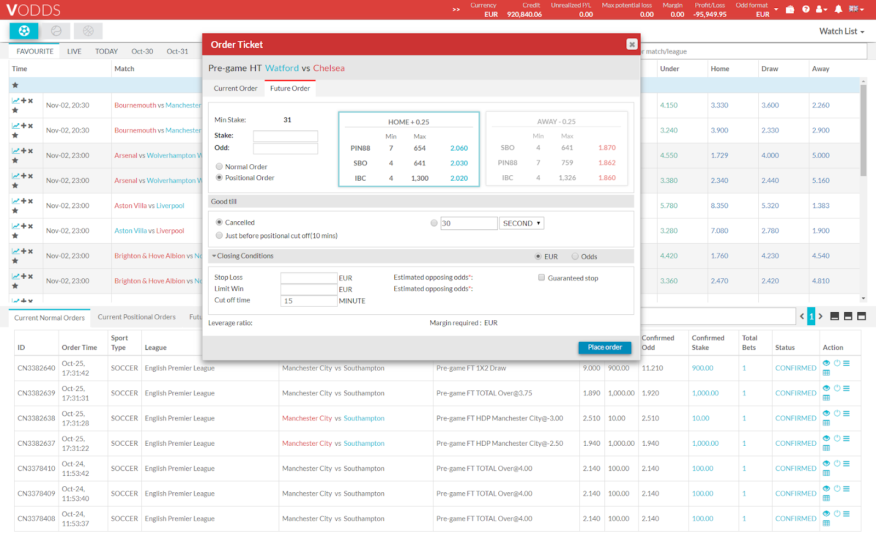Click power icon for order CN3382638
The height and width of the screenshot is (558, 876).
837,413
